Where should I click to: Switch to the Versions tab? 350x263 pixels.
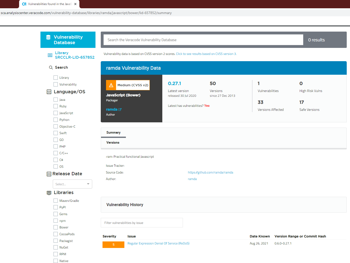coord(113,143)
